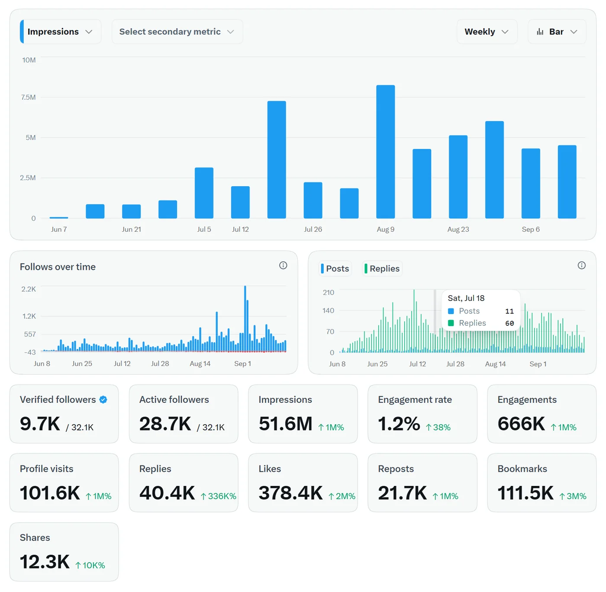Change the Weekly interval dropdown

[487, 32]
